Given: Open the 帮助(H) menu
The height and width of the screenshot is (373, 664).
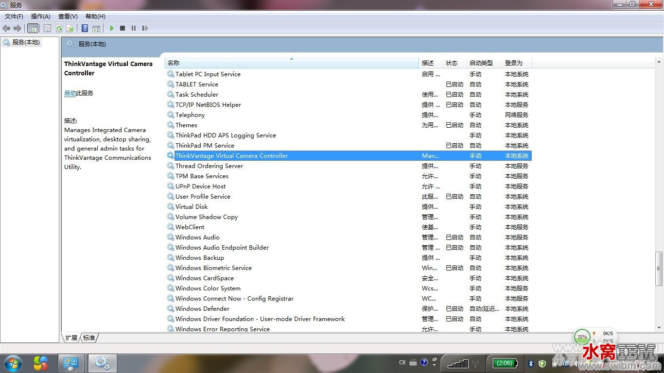Looking at the screenshot, I should (95, 17).
